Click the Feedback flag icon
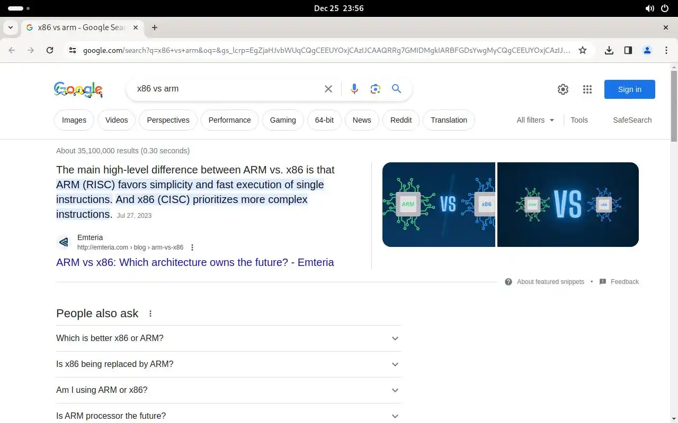678x423 pixels. tap(603, 282)
